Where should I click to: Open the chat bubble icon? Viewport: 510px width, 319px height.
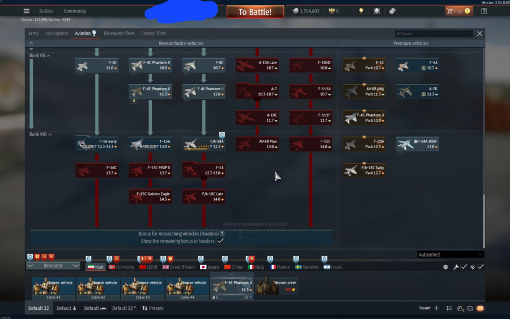click(x=470, y=308)
